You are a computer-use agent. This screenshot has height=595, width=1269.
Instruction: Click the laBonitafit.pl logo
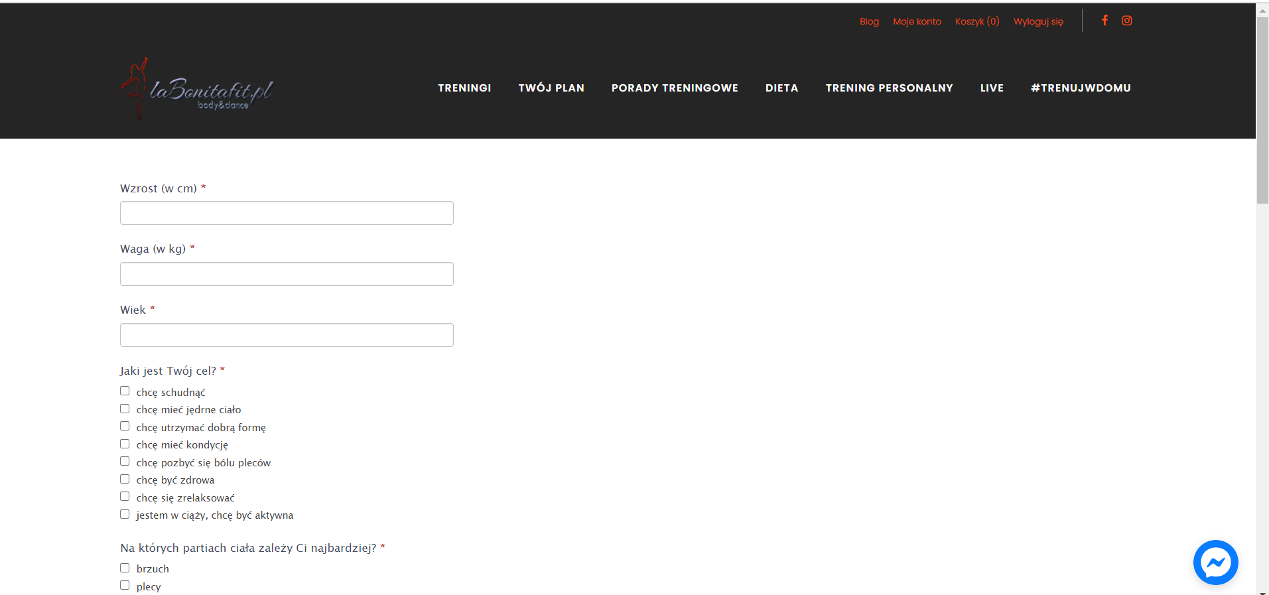(x=197, y=90)
